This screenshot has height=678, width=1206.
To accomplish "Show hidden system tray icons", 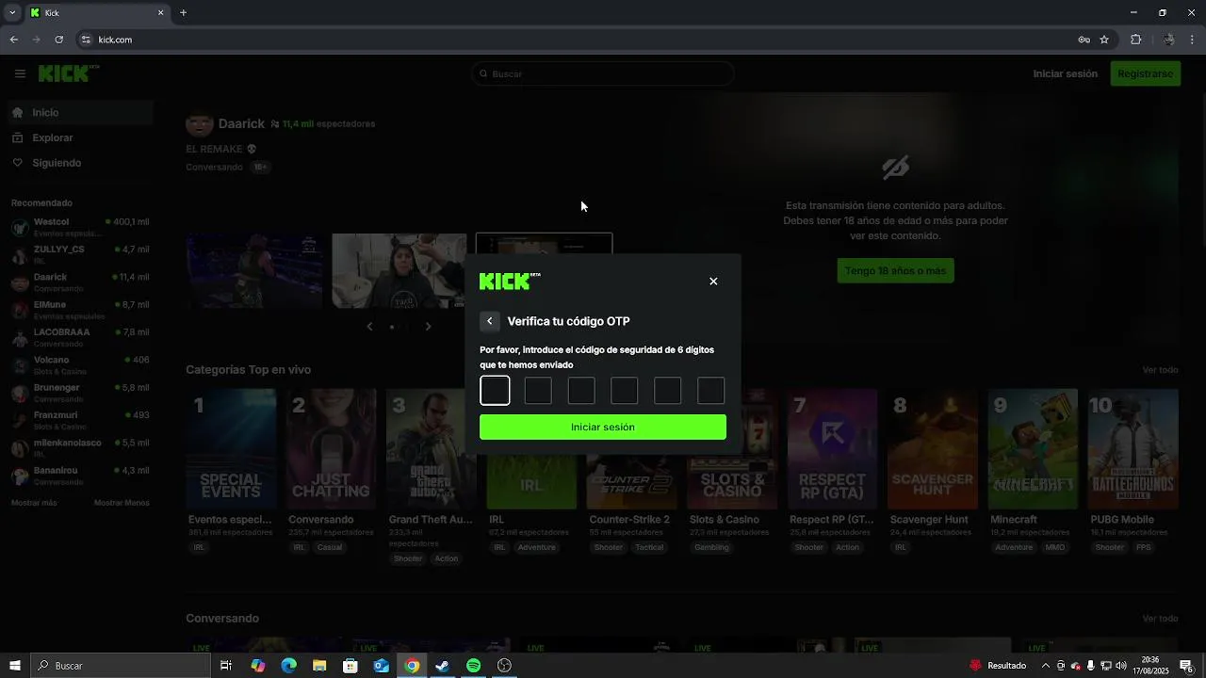I will pos(1045,666).
